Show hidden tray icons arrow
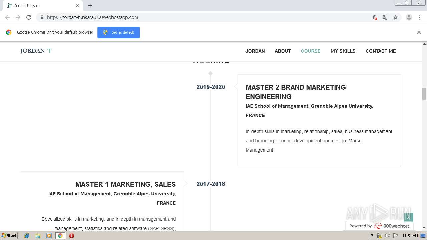The image size is (427, 240). 372,236
